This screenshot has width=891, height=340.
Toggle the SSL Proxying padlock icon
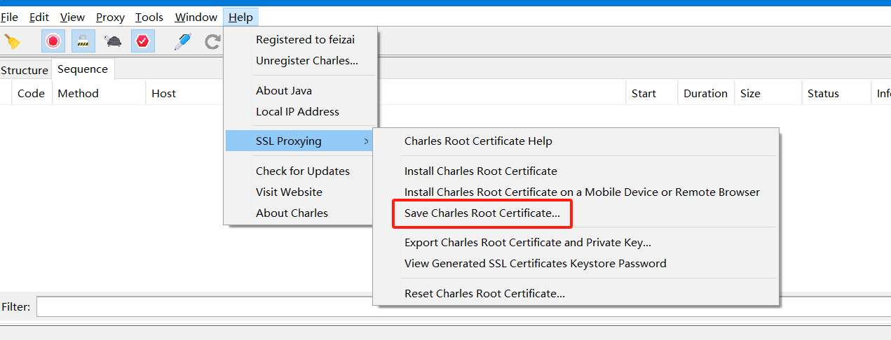pos(83,41)
